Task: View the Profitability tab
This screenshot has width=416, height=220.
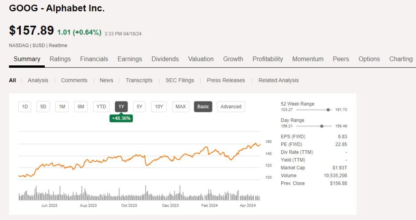Action: click(x=268, y=59)
